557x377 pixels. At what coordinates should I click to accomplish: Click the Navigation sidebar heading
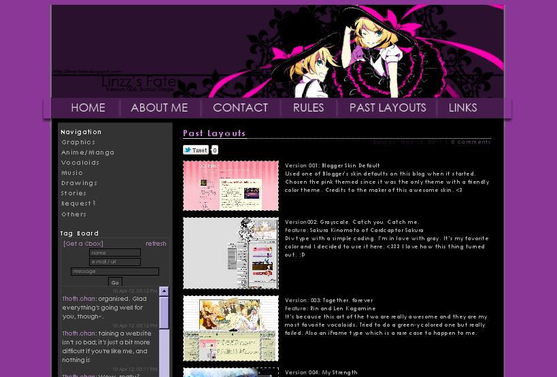click(81, 132)
